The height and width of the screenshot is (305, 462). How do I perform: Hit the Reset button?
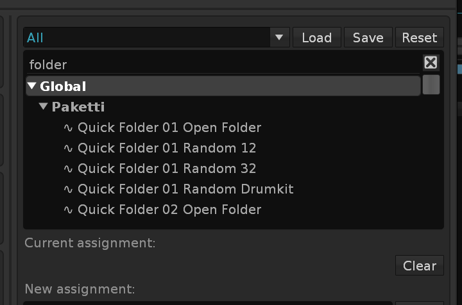click(419, 38)
